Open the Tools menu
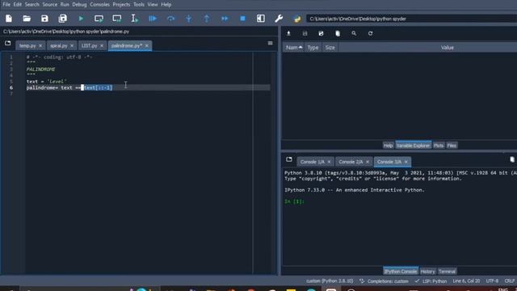Image resolution: width=517 pixels, height=291 pixels. click(139, 5)
